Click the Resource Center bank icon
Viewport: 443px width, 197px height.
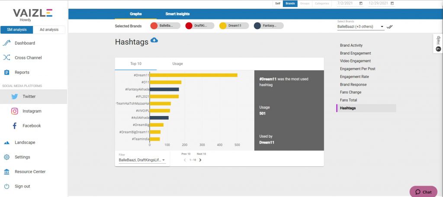coord(7,171)
